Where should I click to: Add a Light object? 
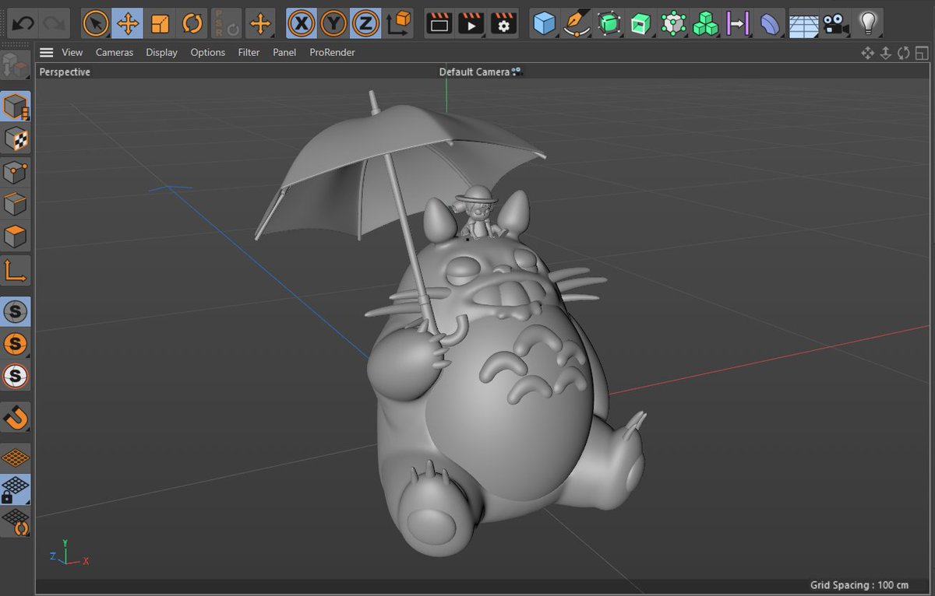click(x=867, y=23)
